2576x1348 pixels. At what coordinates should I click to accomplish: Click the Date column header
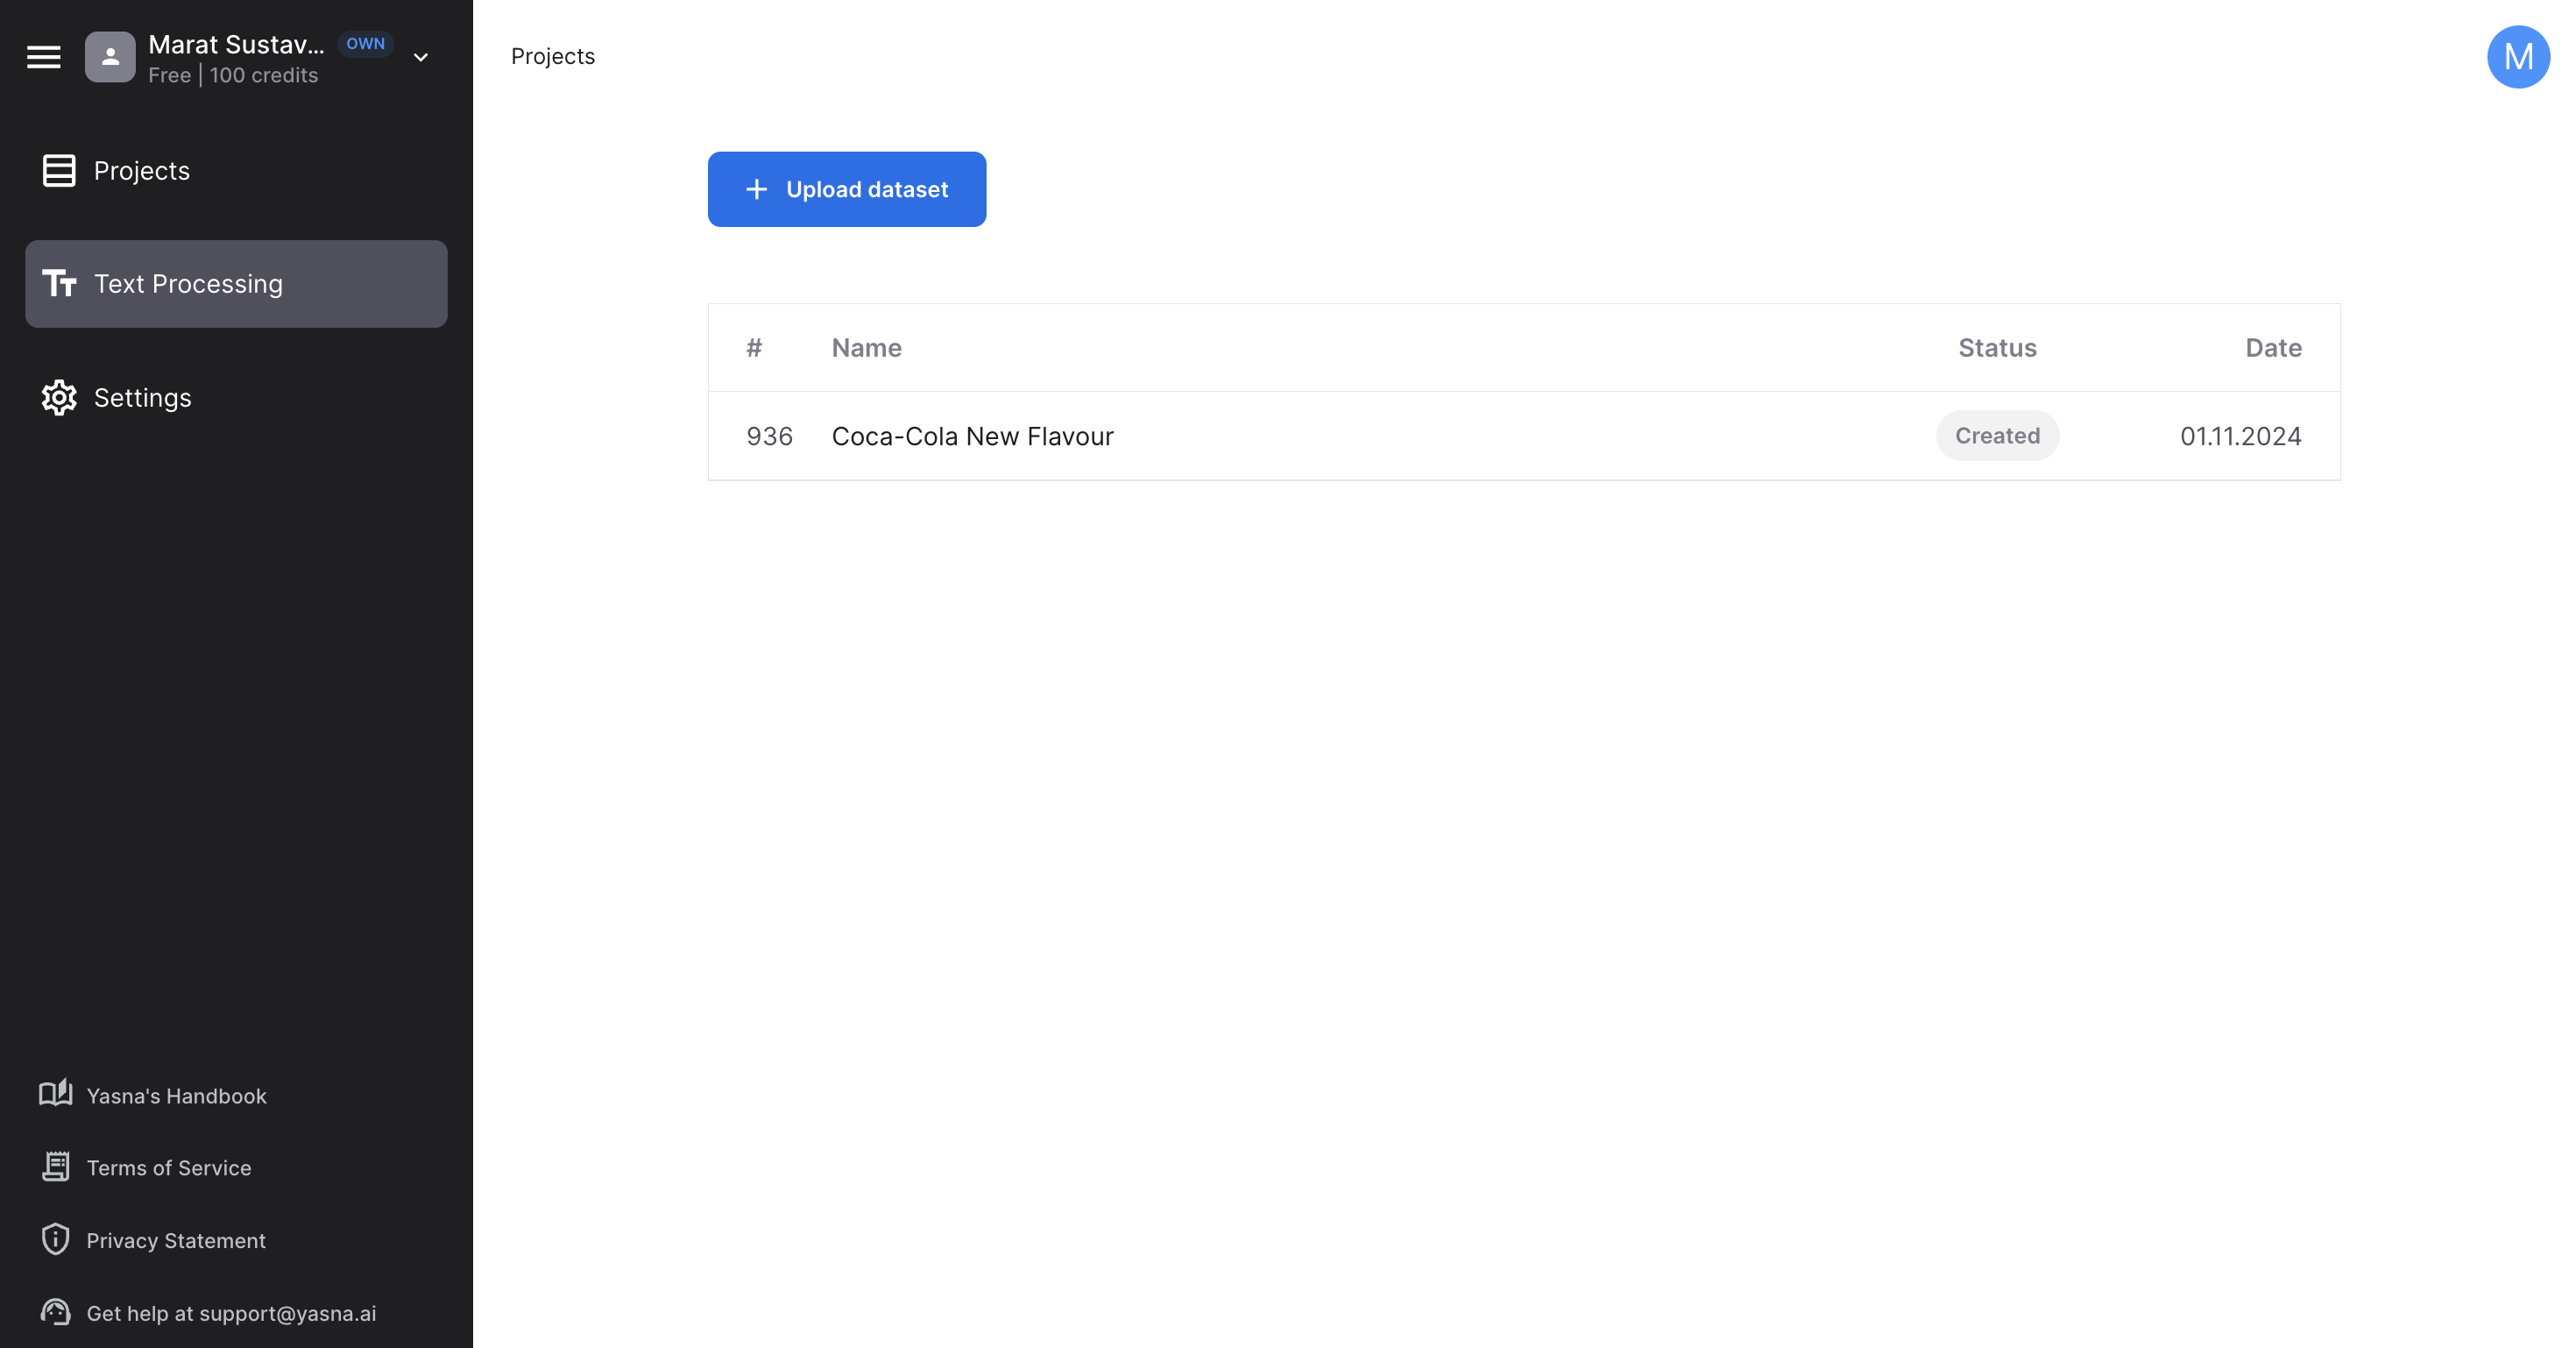[2273, 348]
